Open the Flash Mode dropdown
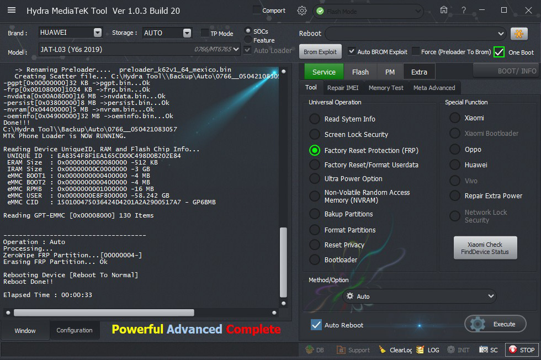 [x=368, y=12]
